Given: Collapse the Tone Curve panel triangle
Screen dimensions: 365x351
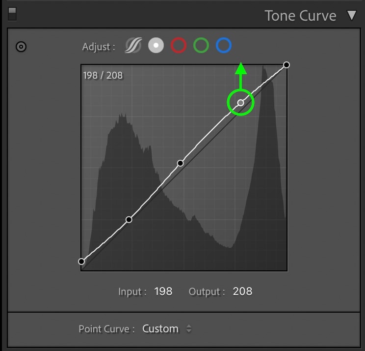Looking at the screenshot, I should click(352, 15).
